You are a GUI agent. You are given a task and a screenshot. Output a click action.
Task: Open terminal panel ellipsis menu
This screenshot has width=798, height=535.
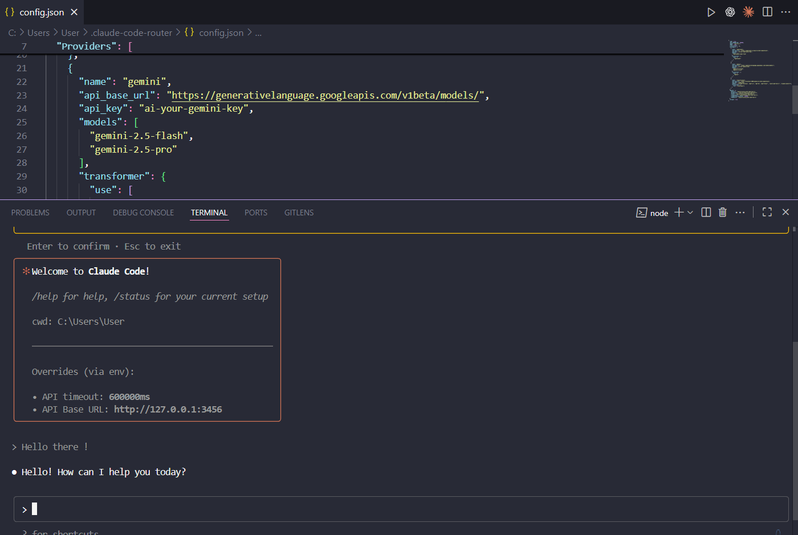(x=740, y=213)
